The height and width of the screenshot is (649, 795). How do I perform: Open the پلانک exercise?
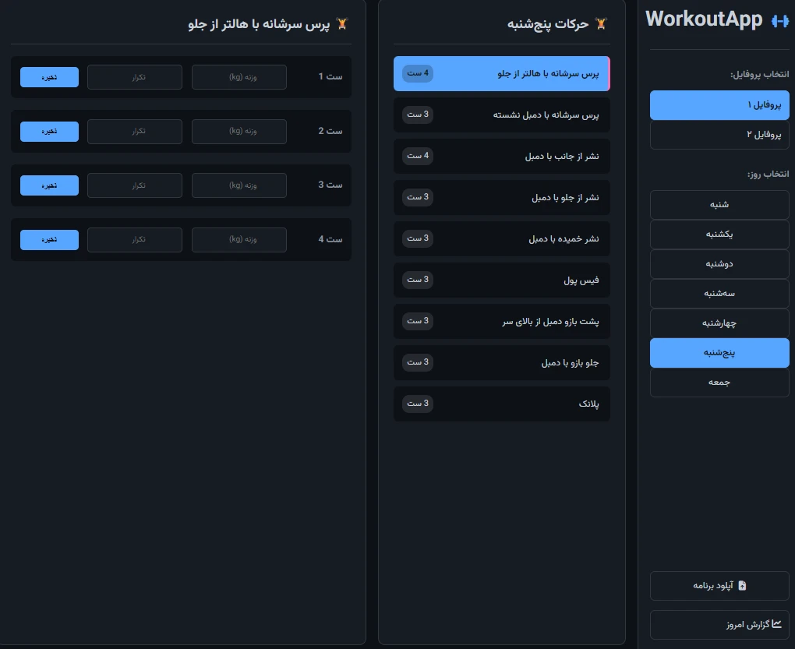tap(502, 404)
